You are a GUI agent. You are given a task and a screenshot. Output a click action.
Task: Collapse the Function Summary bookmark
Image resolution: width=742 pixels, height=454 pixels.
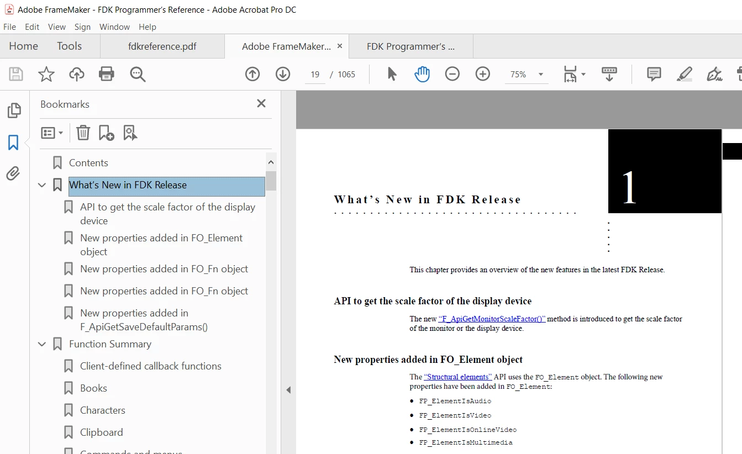41,344
